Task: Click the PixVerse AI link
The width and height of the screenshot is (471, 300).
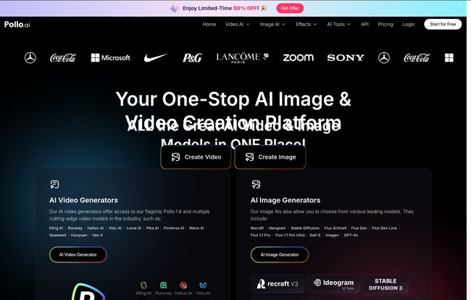Action: point(174,228)
